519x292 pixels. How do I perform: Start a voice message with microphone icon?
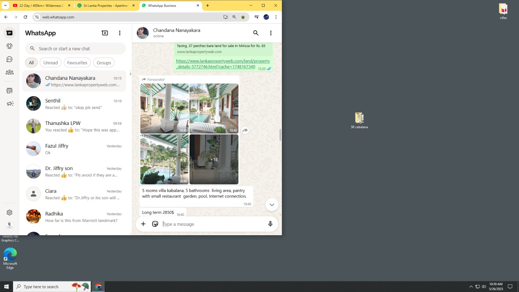(270, 224)
